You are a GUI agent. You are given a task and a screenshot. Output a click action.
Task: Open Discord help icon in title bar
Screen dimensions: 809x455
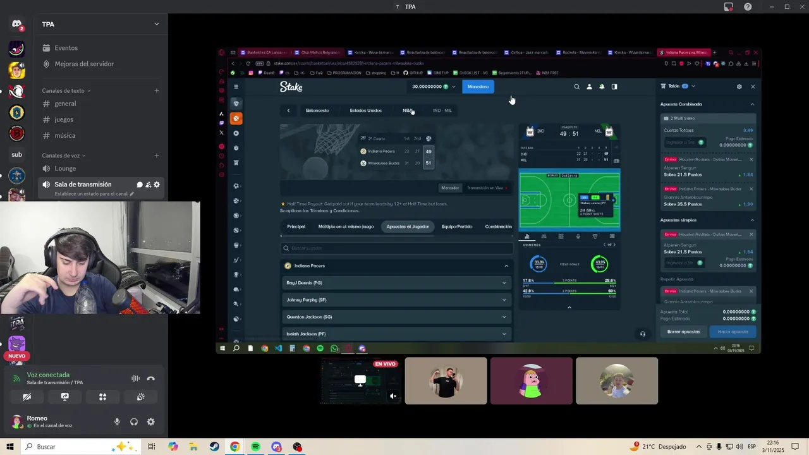(748, 6)
